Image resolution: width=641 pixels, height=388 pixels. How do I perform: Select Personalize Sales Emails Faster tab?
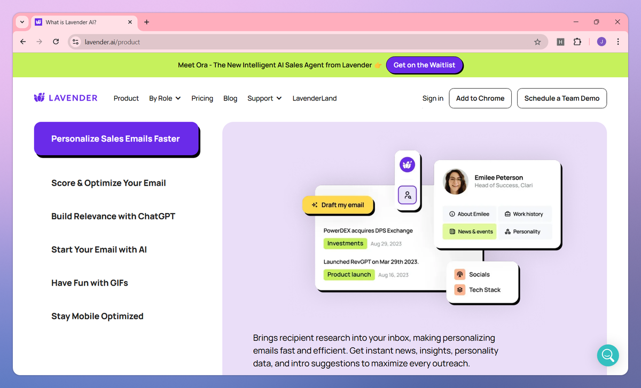(x=116, y=139)
